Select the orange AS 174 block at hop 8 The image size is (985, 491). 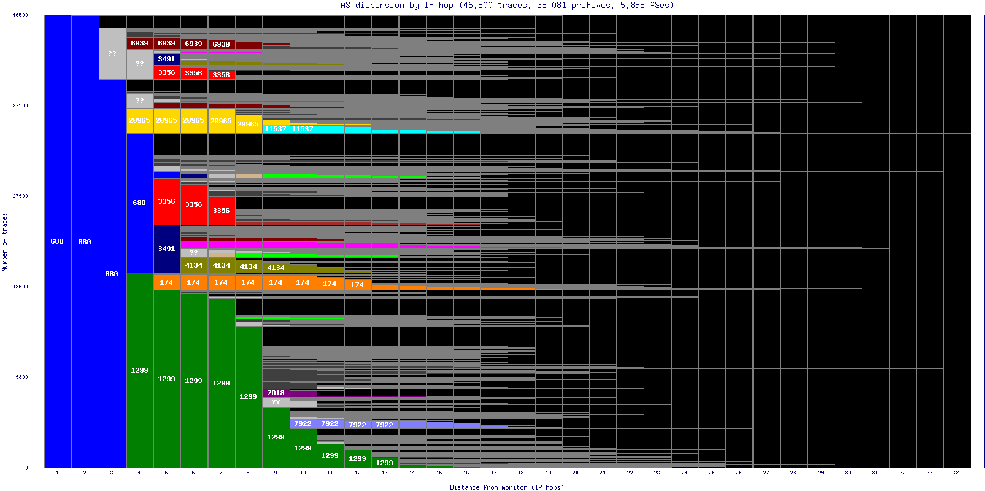coord(249,282)
